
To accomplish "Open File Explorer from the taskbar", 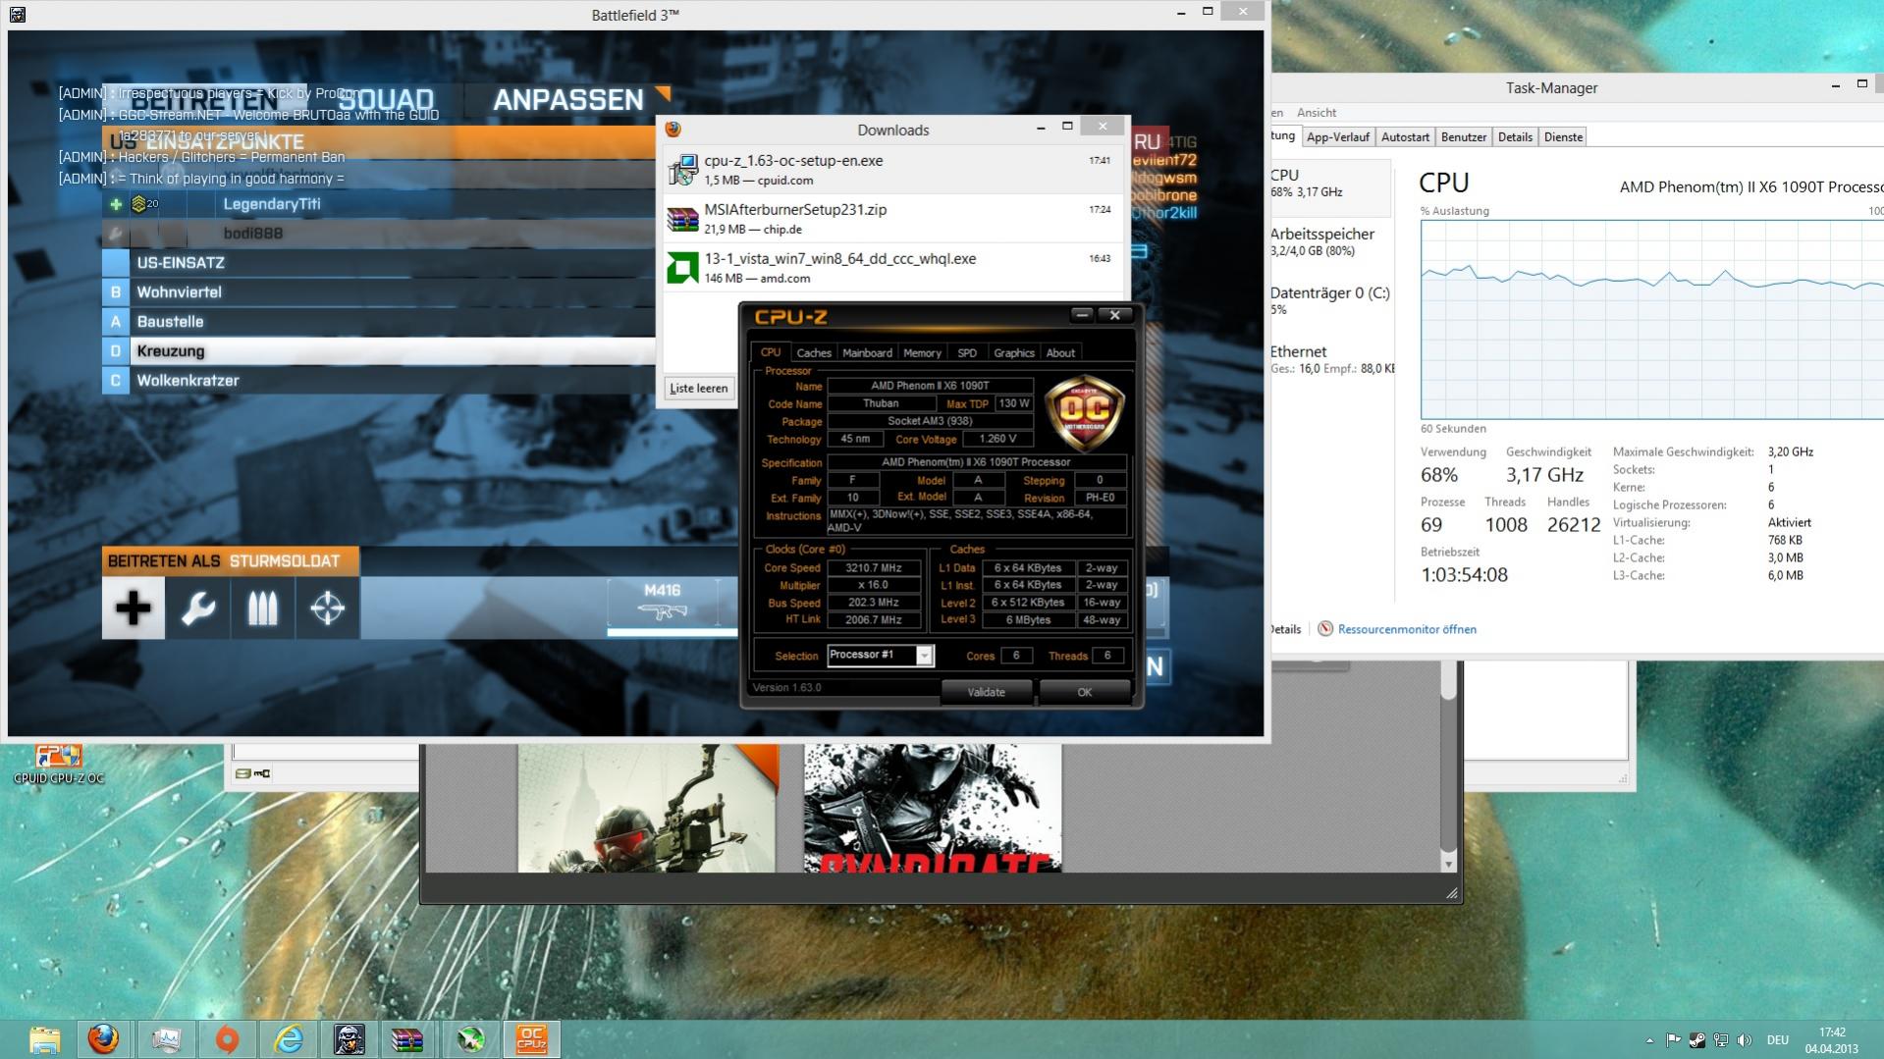I will (45, 1038).
